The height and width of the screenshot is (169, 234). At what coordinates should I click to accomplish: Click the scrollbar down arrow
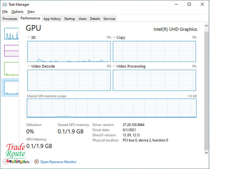(207, 153)
